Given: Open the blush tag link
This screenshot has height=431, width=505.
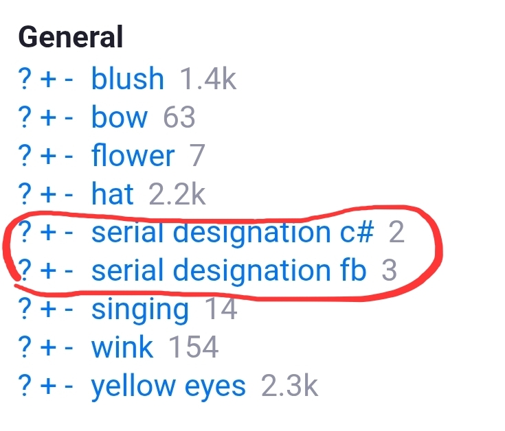Looking at the screenshot, I should (128, 80).
